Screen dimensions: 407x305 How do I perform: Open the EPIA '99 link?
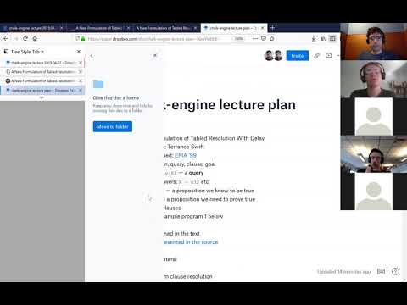[186, 155]
